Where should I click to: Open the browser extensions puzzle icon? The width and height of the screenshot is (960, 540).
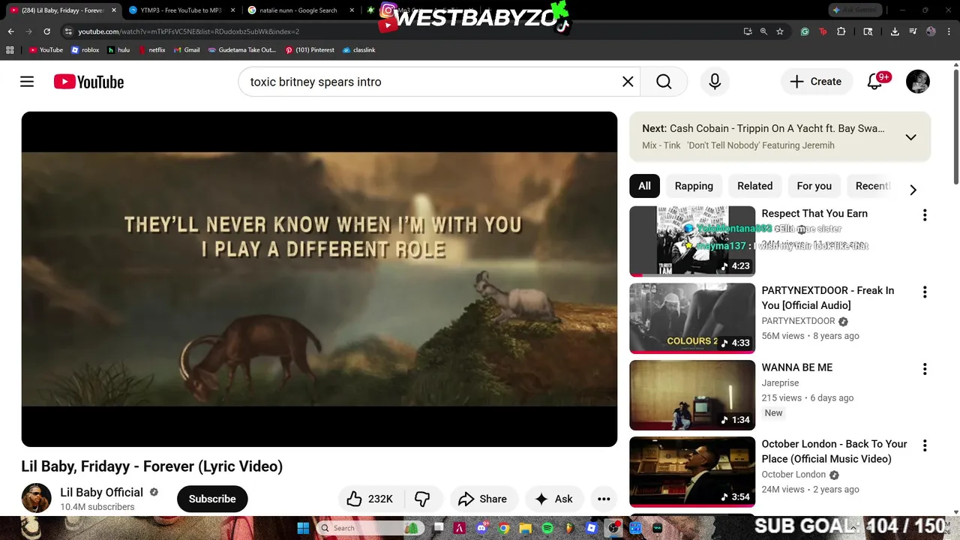click(841, 31)
